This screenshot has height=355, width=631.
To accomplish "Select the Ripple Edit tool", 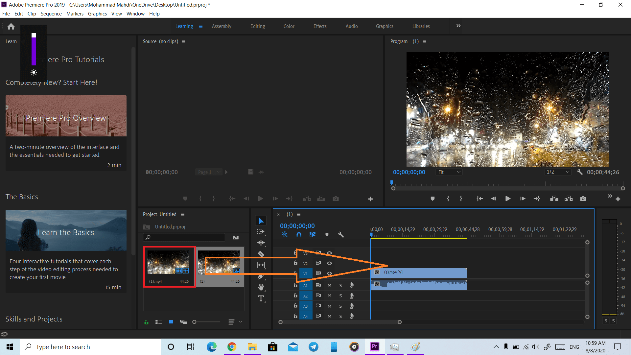I will pyautogui.click(x=261, y=243).
